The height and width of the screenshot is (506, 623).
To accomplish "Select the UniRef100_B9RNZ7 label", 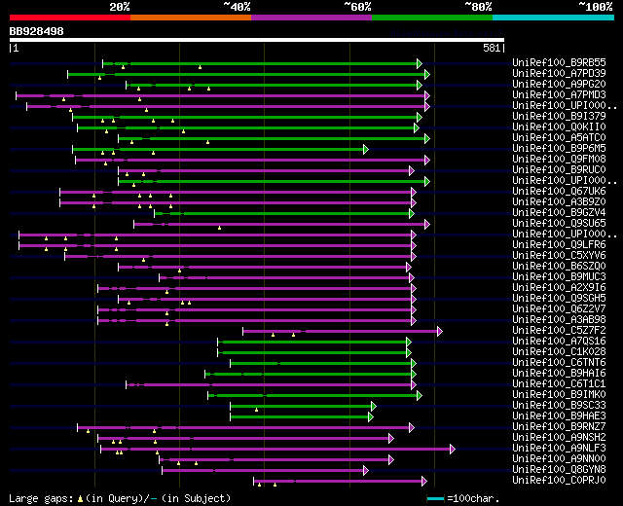I will coord(559,427).
